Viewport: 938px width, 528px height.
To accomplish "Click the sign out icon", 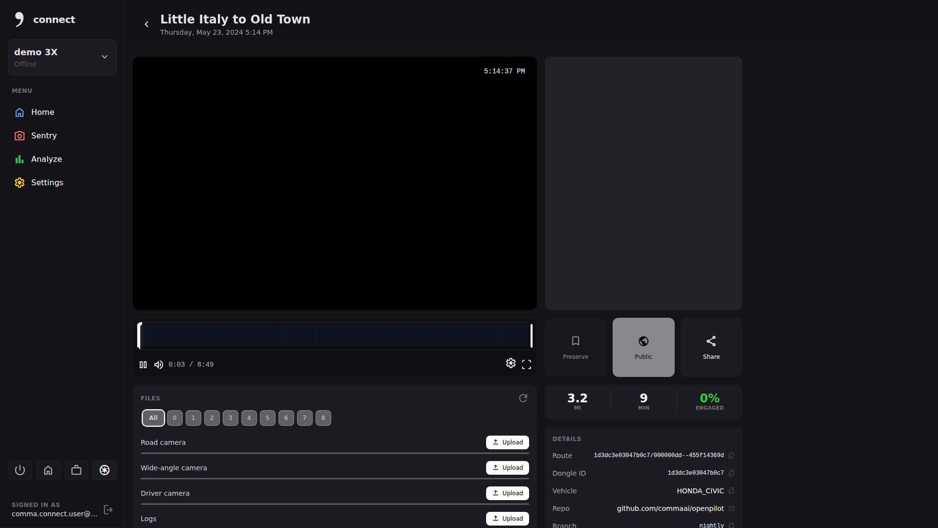I will (x=108, y=510).
